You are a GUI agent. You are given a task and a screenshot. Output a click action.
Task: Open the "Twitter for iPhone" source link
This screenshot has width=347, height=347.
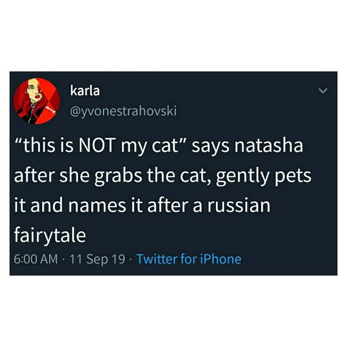coord(189,259)
